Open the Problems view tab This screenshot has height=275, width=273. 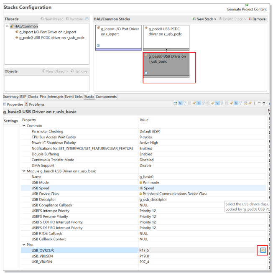35,104
